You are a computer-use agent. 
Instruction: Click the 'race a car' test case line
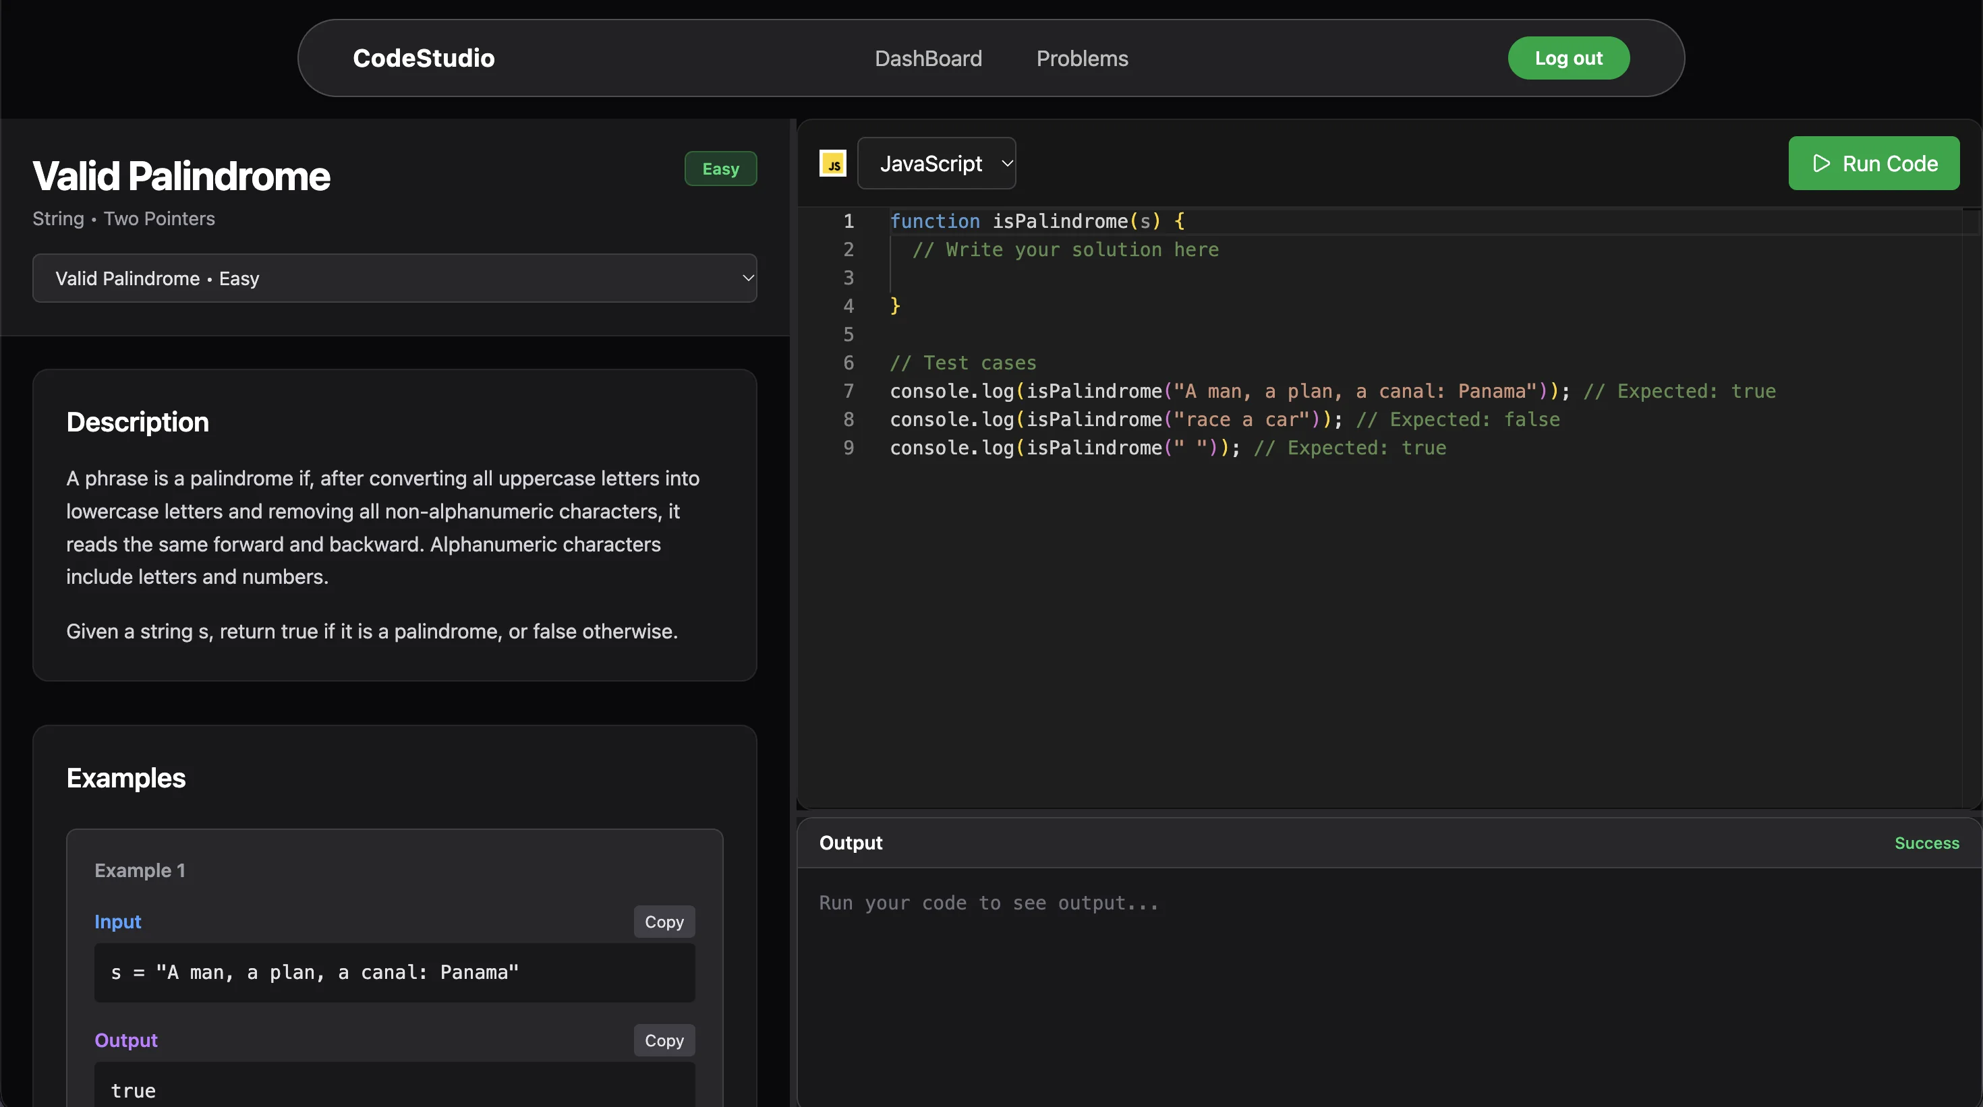tap(1225, 419)
